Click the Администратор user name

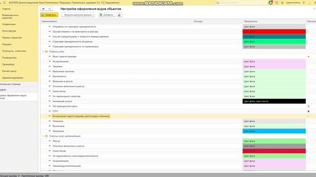[x=293, y=2]
